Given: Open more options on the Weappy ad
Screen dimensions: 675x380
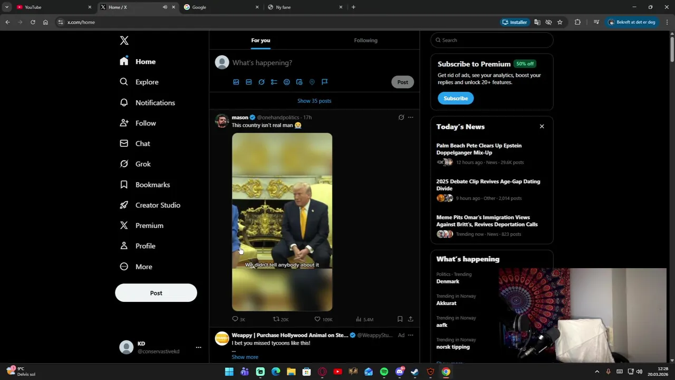Looking at the screenshot, I should (x=411, y=335).
